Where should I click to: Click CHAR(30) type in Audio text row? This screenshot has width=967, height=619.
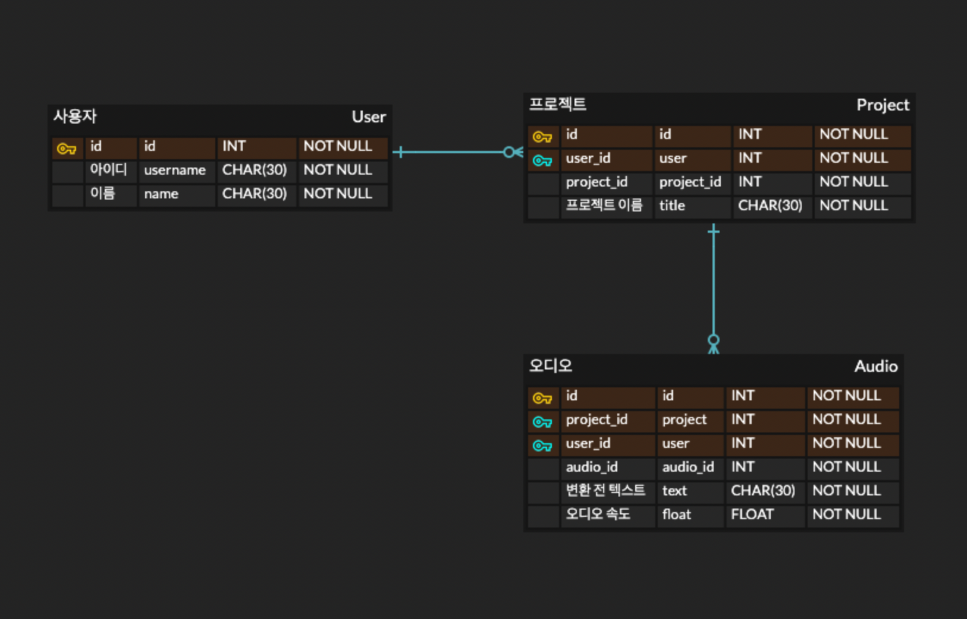(x=765, y=491)
